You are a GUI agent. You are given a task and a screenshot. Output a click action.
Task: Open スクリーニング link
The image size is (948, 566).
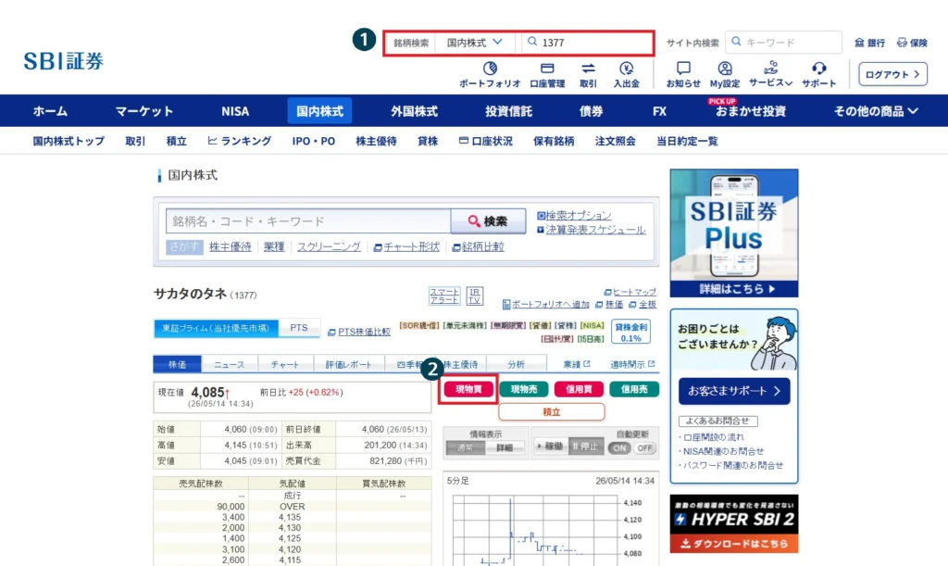coord(329,246)
